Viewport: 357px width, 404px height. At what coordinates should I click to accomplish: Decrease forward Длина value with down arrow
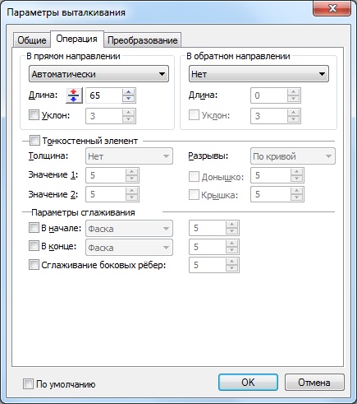128,99
